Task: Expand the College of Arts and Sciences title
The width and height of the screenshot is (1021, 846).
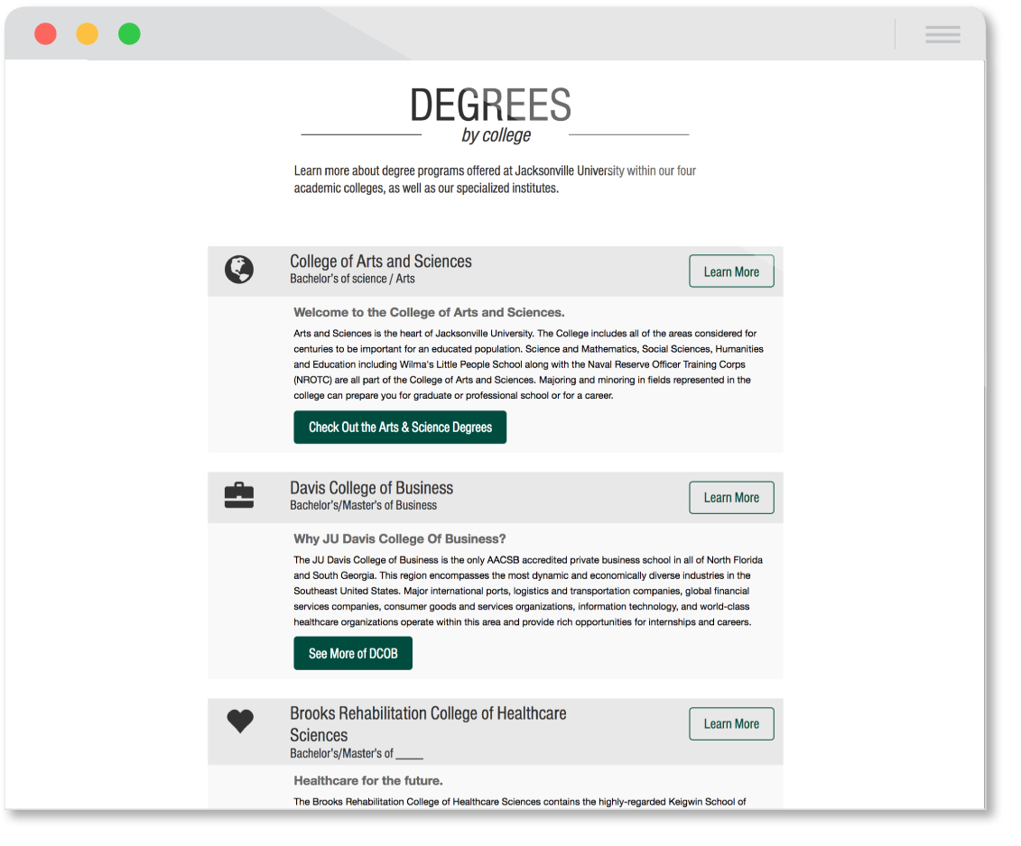Action: click(x=380, y=262)
